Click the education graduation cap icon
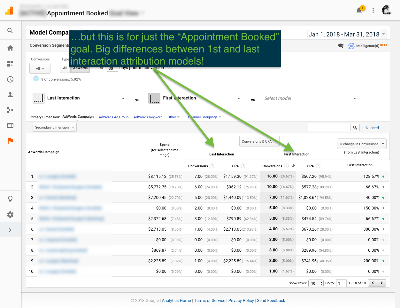 point(341,46)
